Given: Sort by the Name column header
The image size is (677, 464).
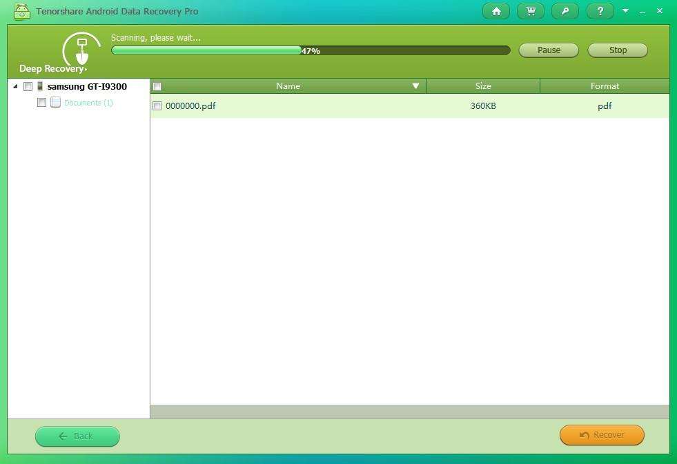Looking at the screenshot, I should point(288,85).
